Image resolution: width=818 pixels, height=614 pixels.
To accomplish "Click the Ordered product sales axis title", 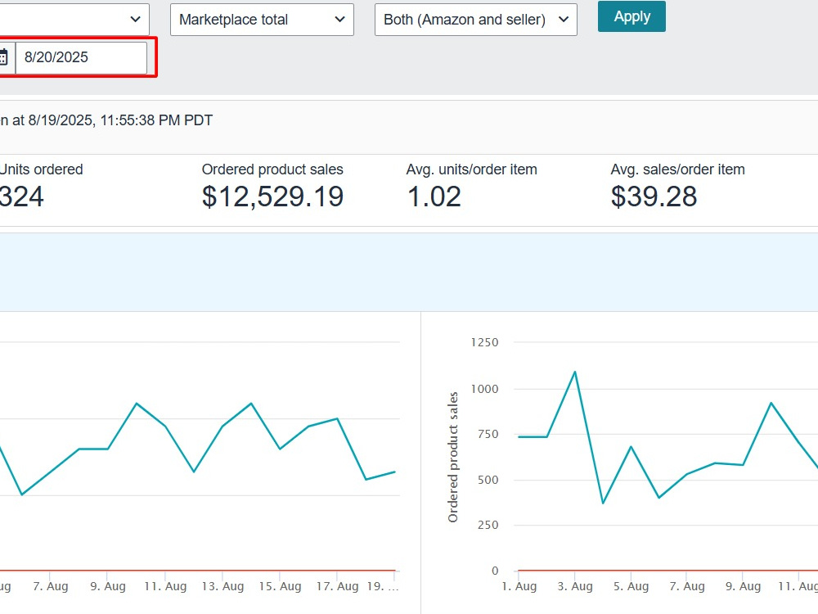I will [x=453, y=457].
